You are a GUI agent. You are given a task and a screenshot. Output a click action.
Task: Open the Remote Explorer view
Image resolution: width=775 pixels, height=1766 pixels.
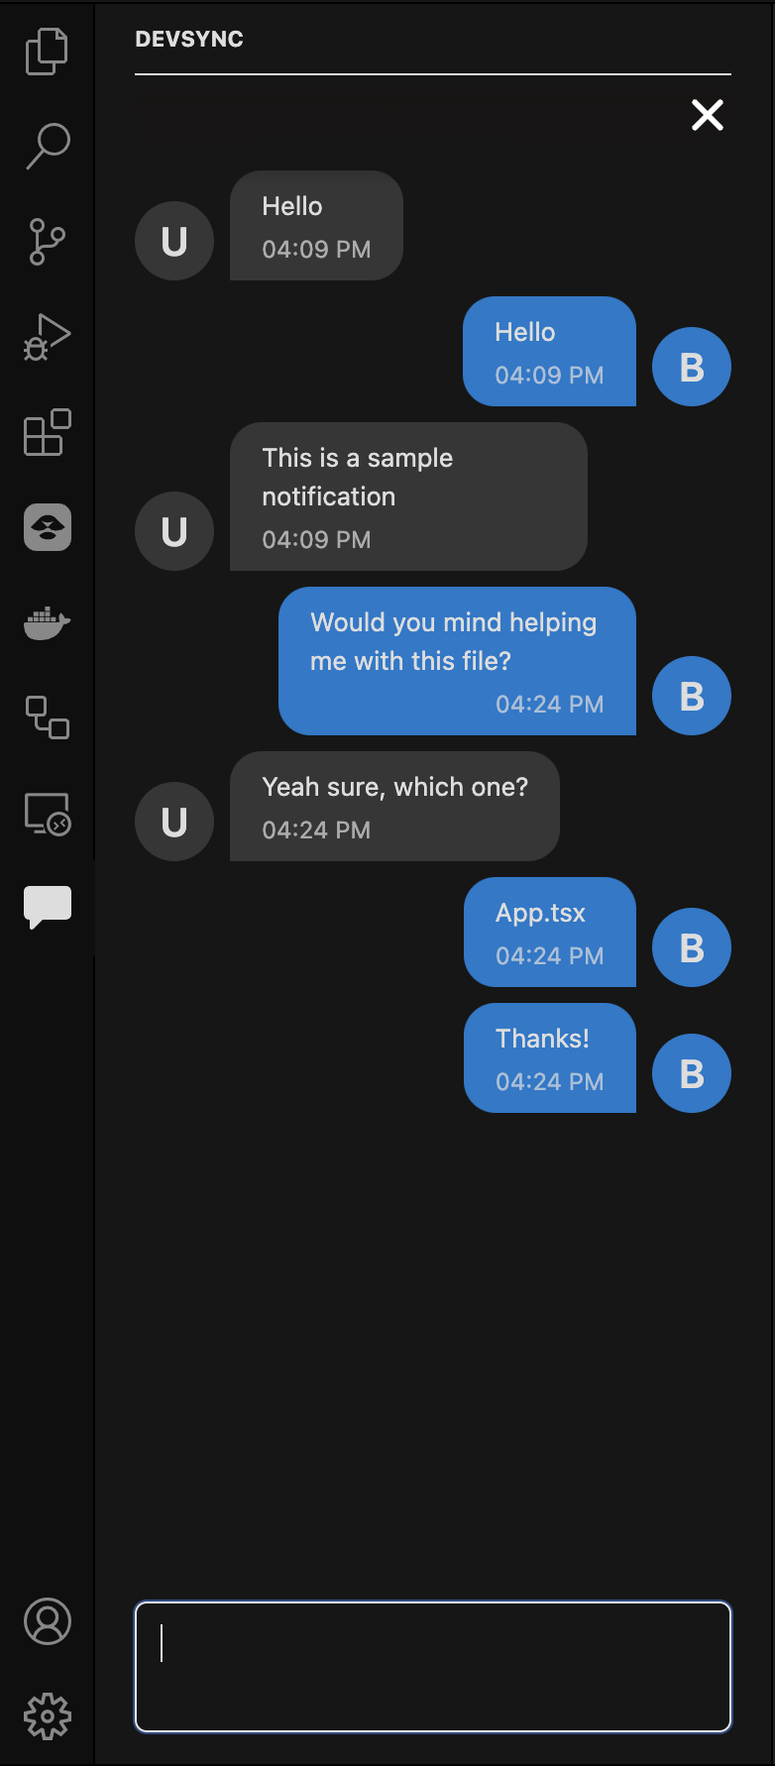click(x=47, y=814)
